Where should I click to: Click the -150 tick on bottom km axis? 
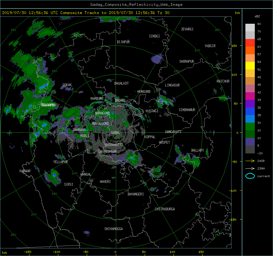28,252
